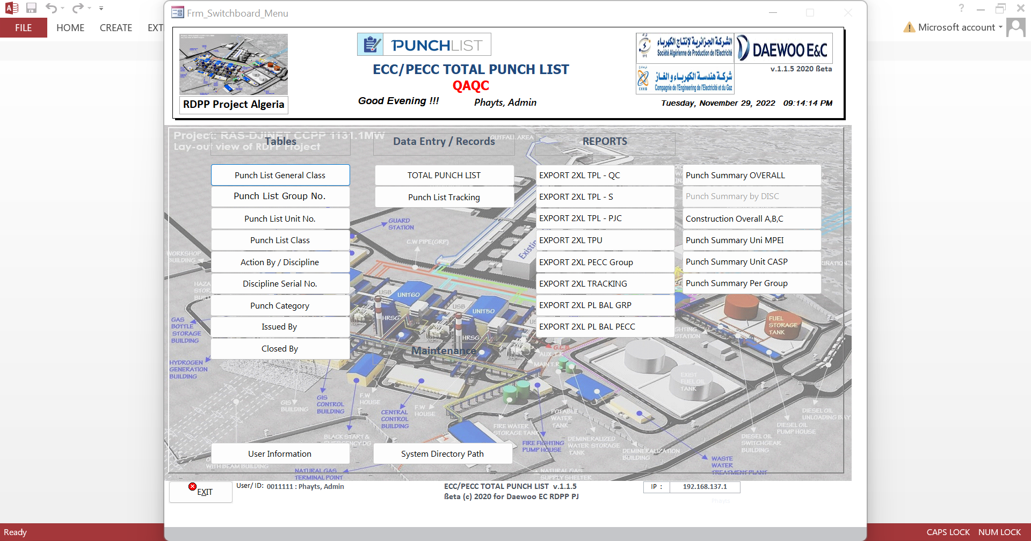This screenshot has height=541, width=1031.
Task: Click the Microsoft account warning icon
Action: 909,27
